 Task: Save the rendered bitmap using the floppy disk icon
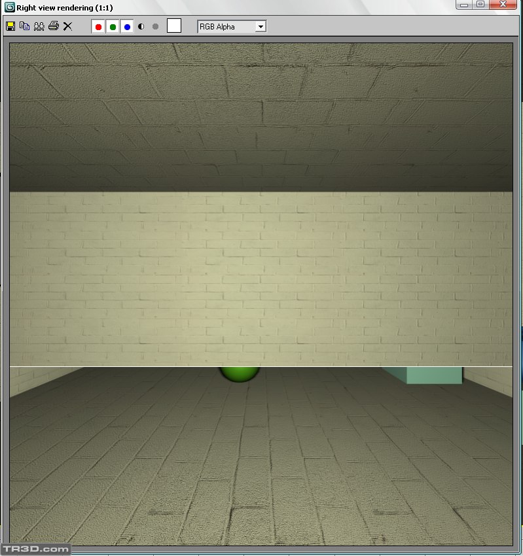[x=10, y=26]
